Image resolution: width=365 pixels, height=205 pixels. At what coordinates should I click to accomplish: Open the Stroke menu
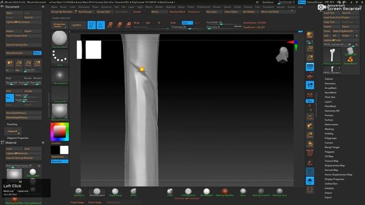(237, 7)
